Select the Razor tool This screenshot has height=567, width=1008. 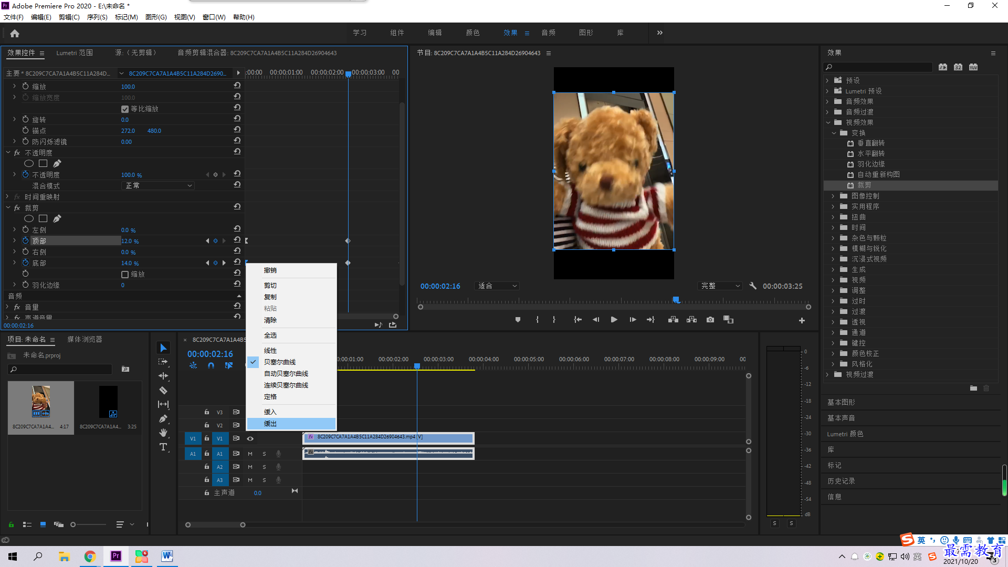coord(163,390)
